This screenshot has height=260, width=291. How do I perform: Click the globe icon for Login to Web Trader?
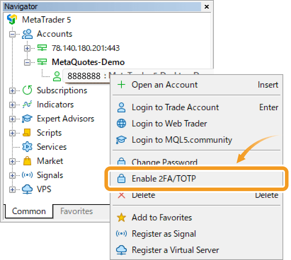[121, 123]
